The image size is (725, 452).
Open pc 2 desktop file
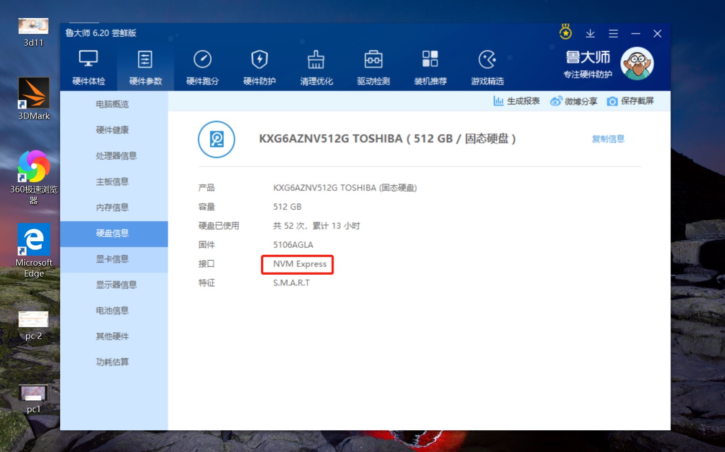point(34,326)
